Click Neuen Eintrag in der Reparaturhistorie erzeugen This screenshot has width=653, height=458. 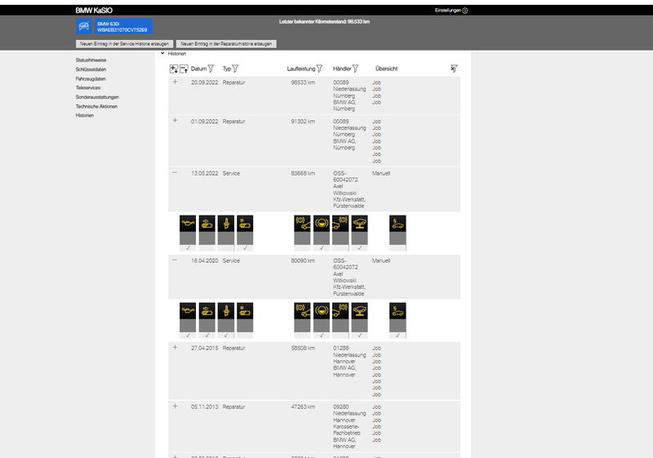click(x=226, y=44)
